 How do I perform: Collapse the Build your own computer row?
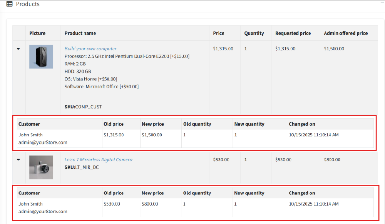(x=18, y=49)
